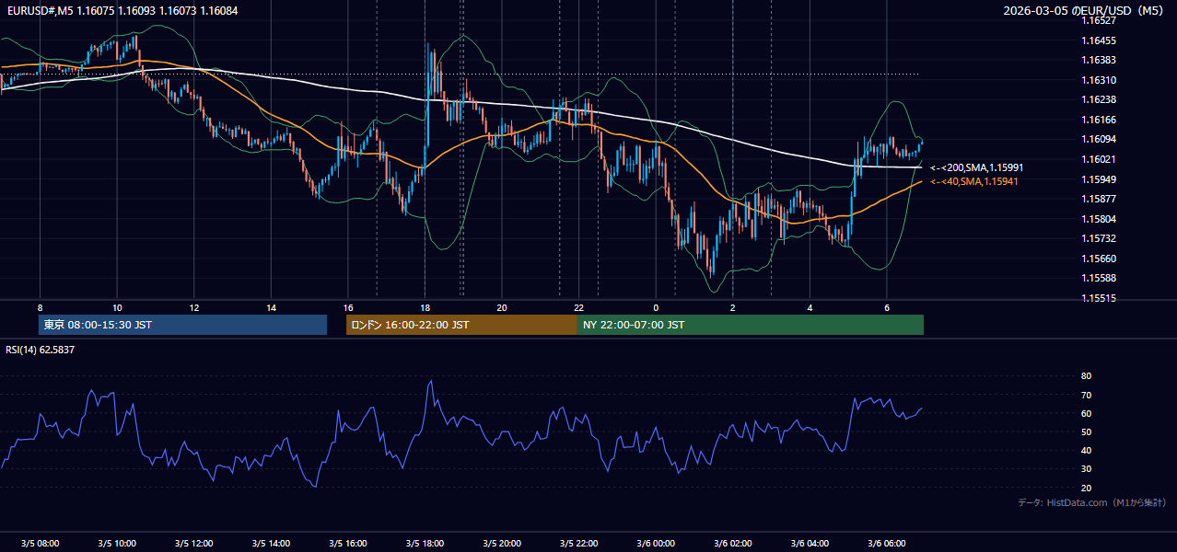The width and height of the screenshot is (1177, 552).
Task: Click RSI scale value 50
Action: [1086, 431]
